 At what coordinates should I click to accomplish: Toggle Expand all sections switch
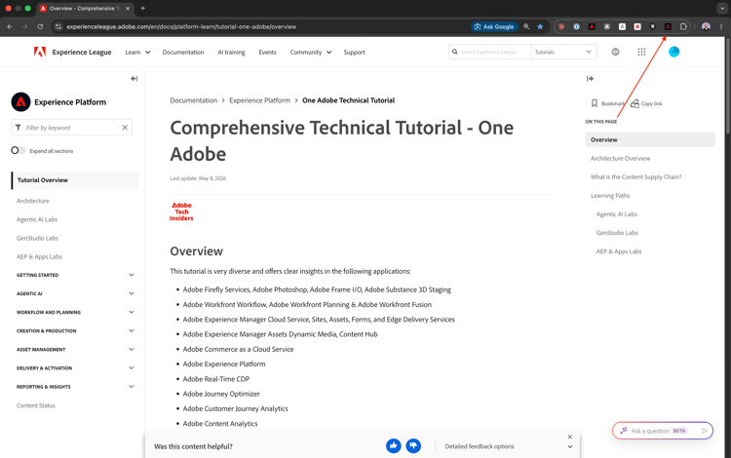click(19, 150)
